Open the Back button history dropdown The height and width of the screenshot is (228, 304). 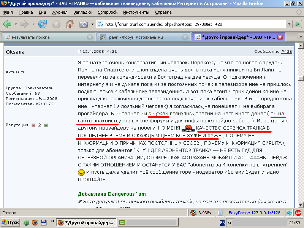(16, 24)
